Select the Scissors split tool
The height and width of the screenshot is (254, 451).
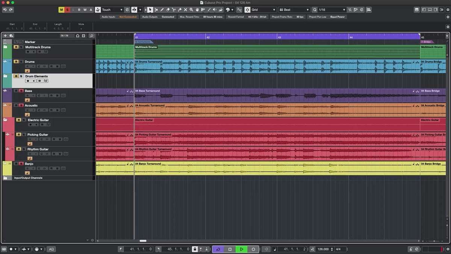[x=174, y=10]
